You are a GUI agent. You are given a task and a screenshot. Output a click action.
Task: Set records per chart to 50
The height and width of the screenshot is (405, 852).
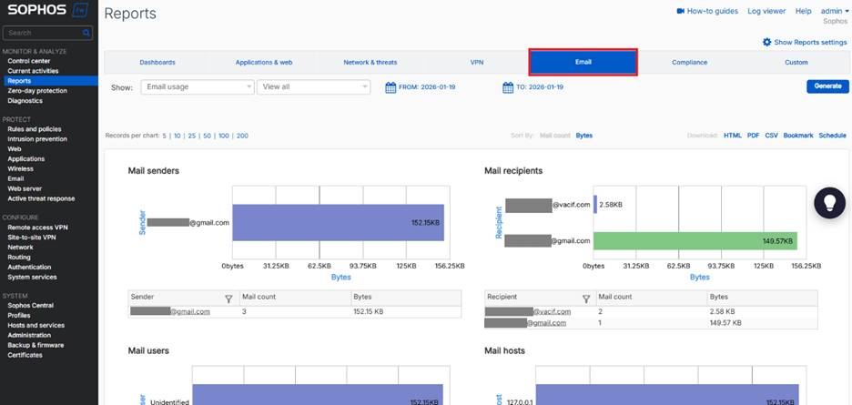coord(208,136)
